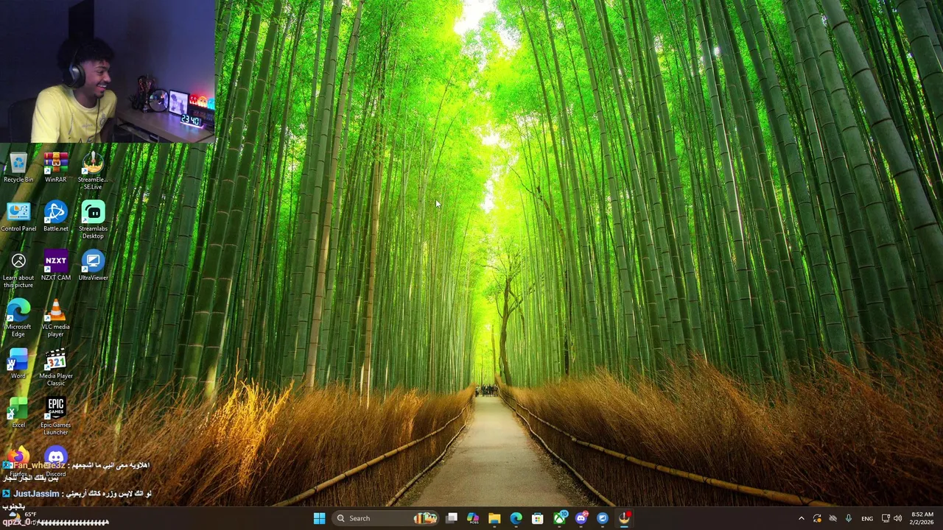Image resolution: width=943 pixels, height=530 pixels.
Task: Select the Streamlabs Desktop shortcut
Action: [x=93, y=220]
